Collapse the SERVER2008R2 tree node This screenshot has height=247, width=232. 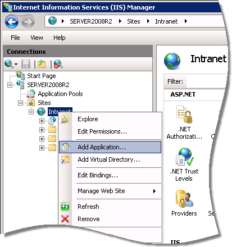point(10,85)
